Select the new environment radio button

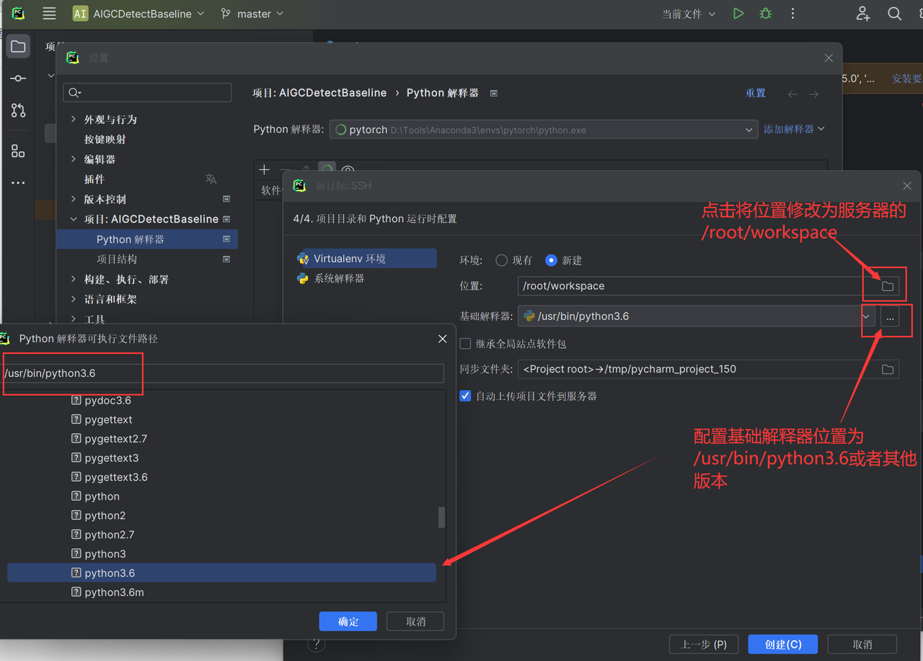click(x=552, y=260)
